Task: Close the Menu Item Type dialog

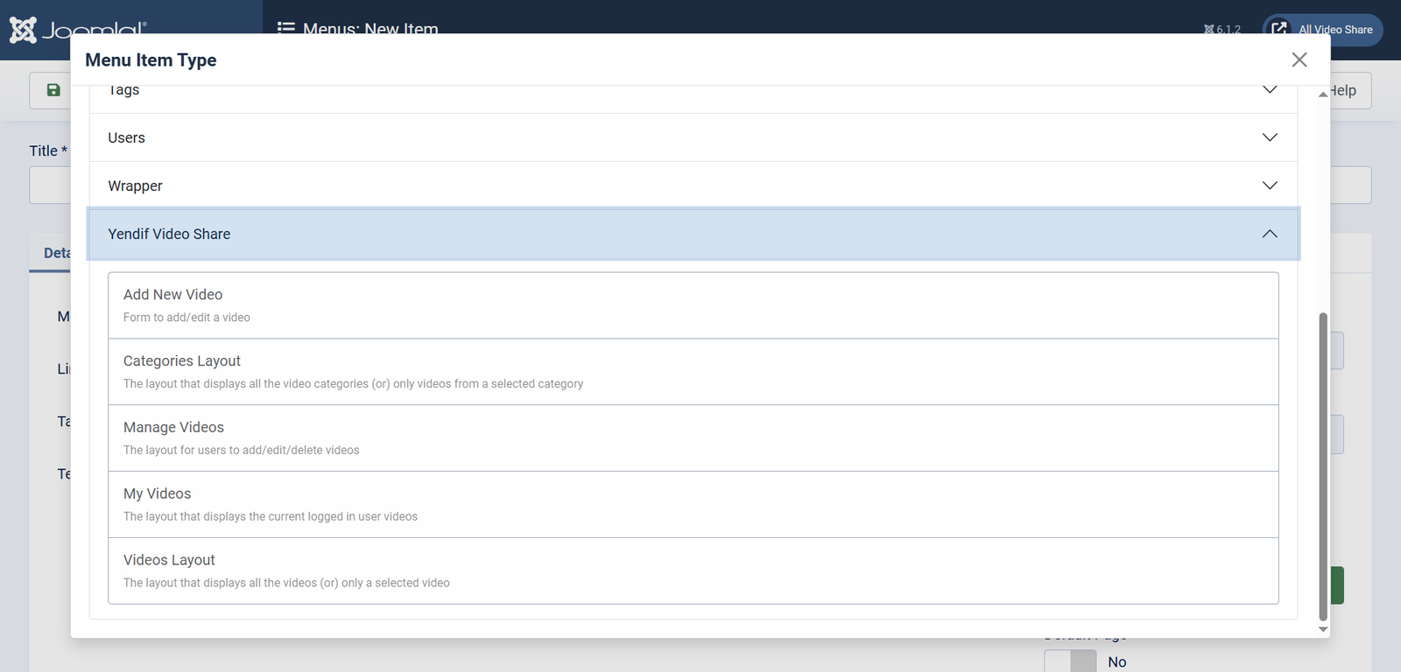Action: tap(1299, 59)
